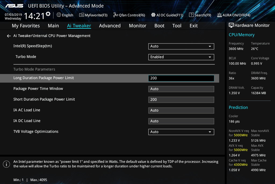Click the 14:21 clock display
The height and width of the screenshot is (184, 275).
(x=34, y=16)
